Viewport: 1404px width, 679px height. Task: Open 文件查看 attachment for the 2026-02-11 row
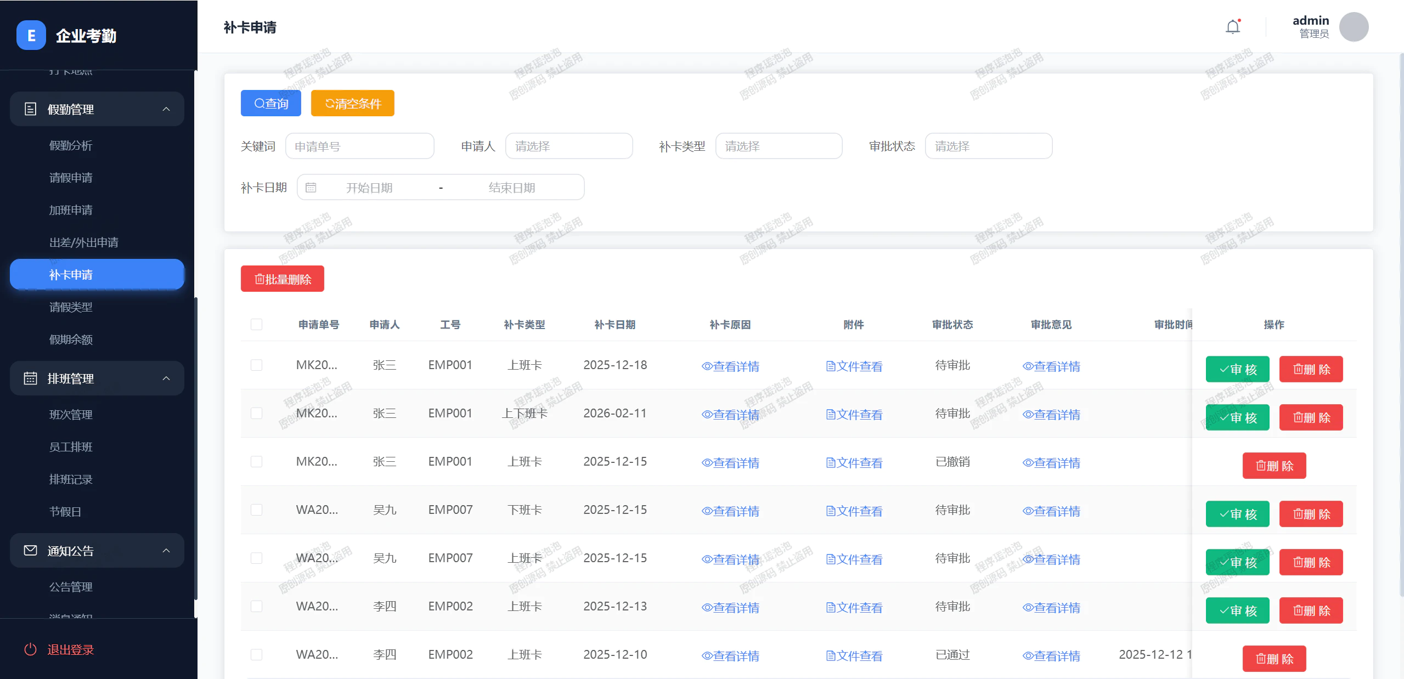(854, 414)
